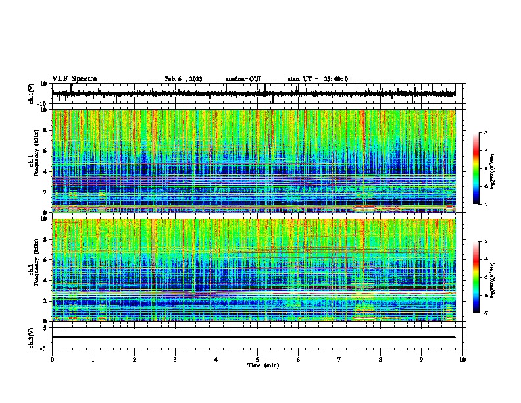Click the '-7' label on ch.2 color scale

click(x=485, y=313)
